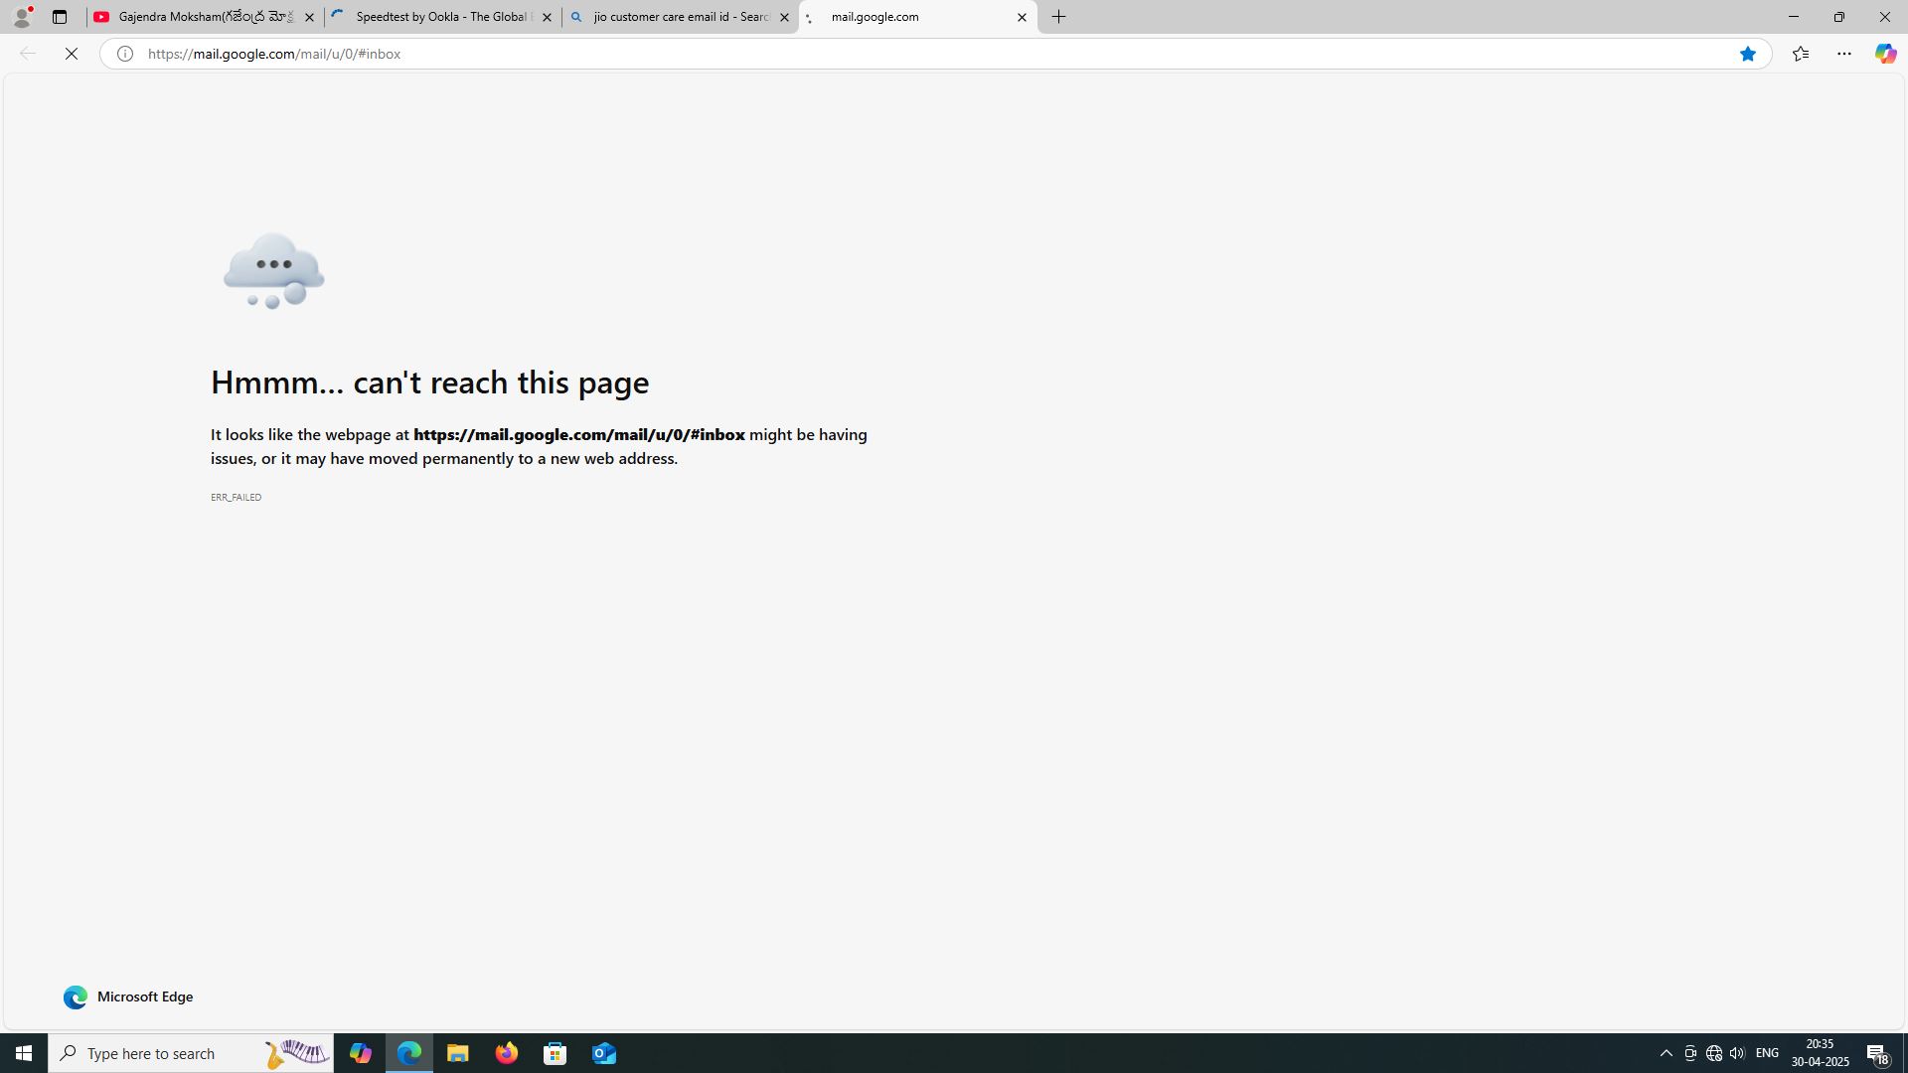
Task: Launch Outlook from the taskbar
Action: 604,1053
